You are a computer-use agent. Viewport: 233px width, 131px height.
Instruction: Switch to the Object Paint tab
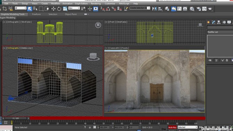point(71,14)
